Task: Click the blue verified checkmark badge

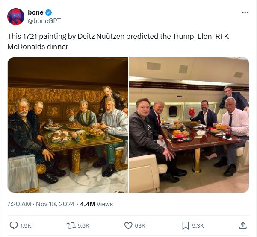Action: pos(49,12)
